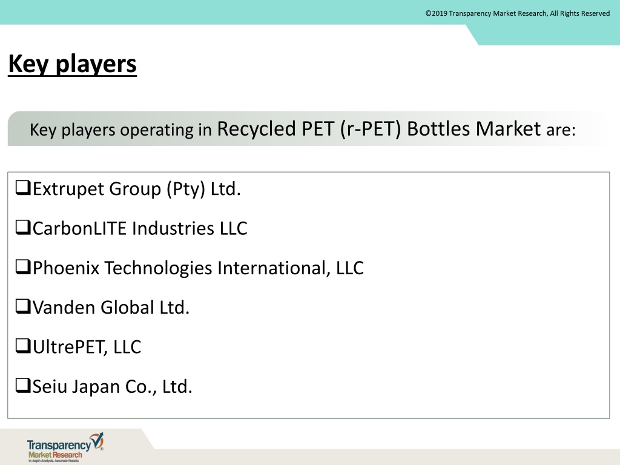Click the square bullet beside CarbonLITE Industries
This screenshot has height=465, width=620.
point(23,228)
